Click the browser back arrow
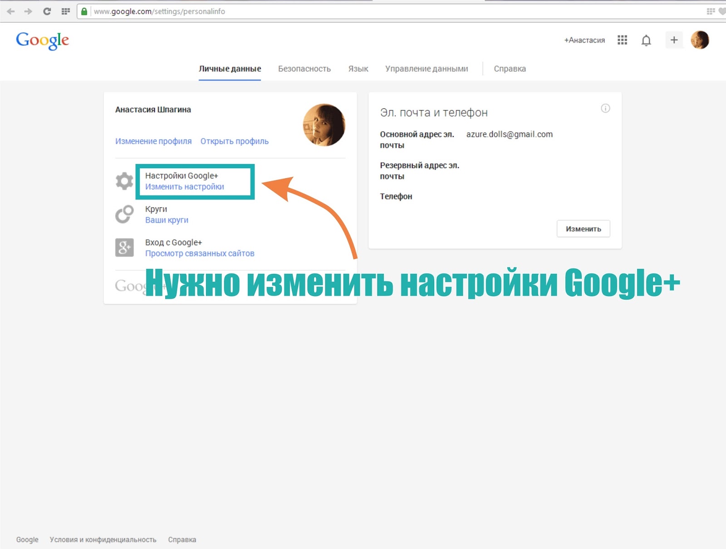Screen dimensions: 726x549 click(x=11, y=11)
